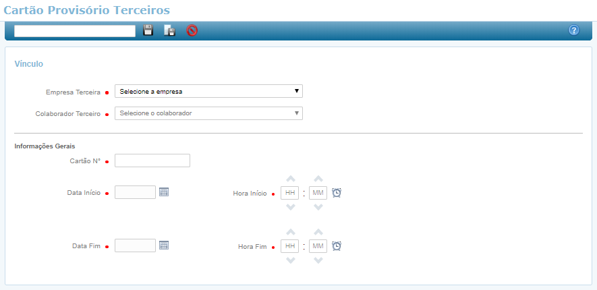Click the save-and-copy document icon
597x290 pixels.
[x=170, y=30]
